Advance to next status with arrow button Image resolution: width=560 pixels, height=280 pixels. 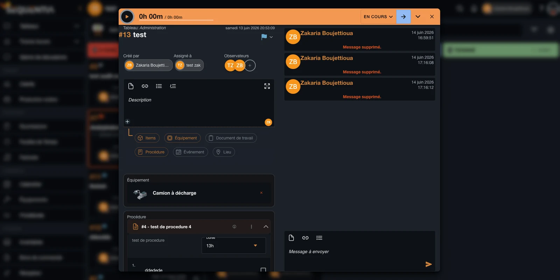tap(403, 16)
